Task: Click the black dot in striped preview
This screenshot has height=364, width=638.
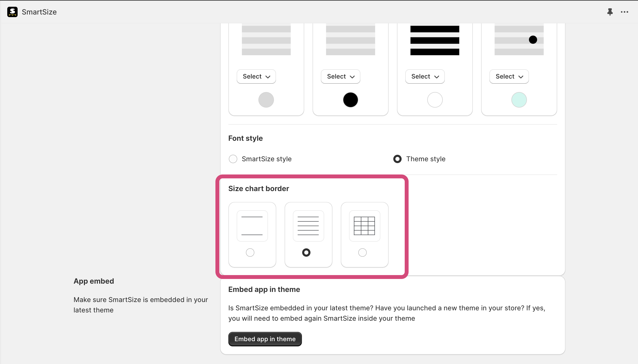Action: pyautogui.click(x=533, y=40)
